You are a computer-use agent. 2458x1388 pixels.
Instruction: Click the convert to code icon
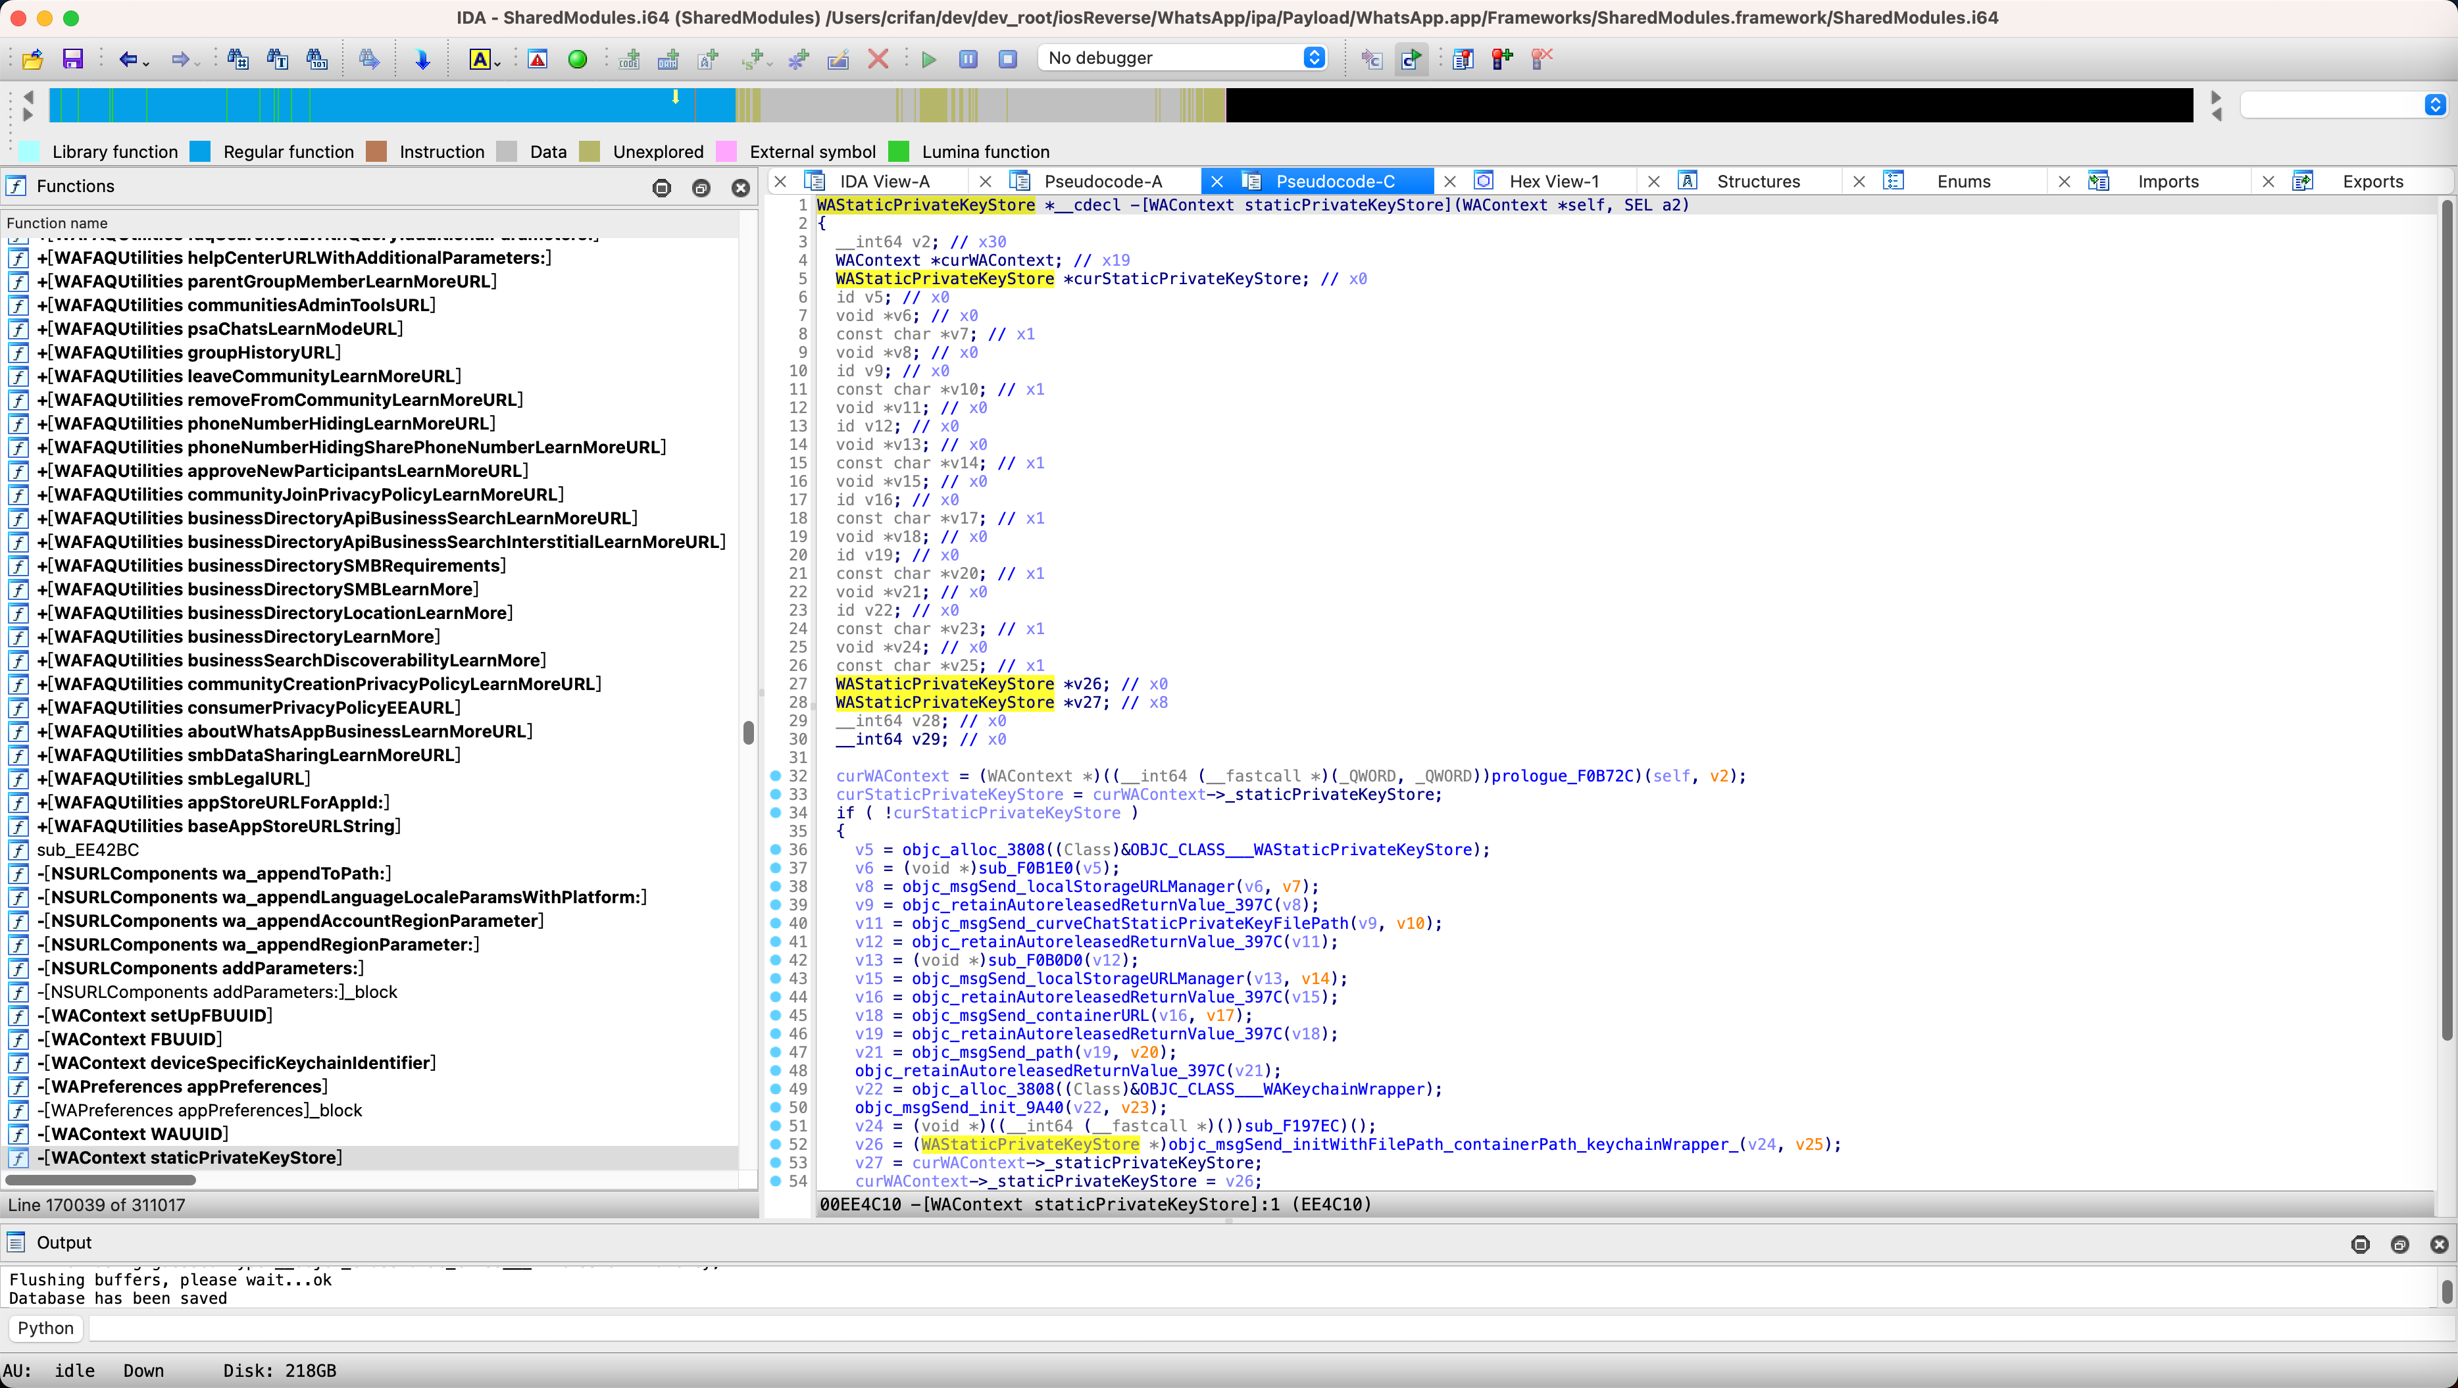click(x=629, y=59)
